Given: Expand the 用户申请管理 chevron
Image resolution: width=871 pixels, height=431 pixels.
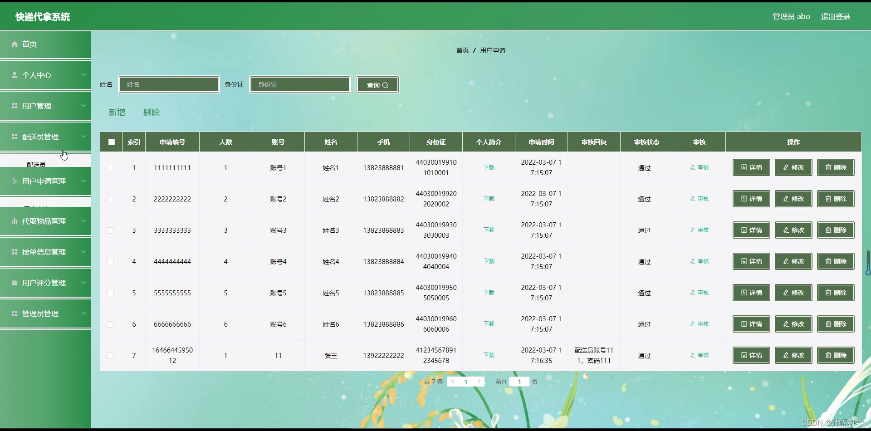Looking at the screenshot, I should 83,181.
